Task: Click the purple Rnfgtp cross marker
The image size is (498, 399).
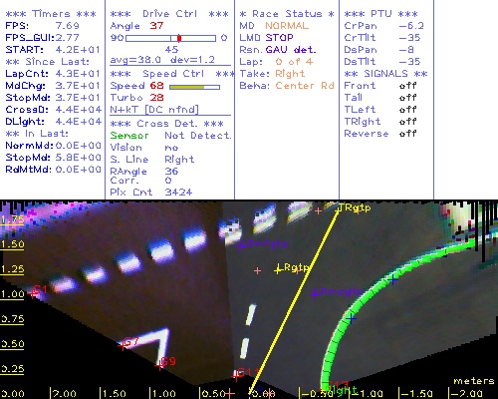Action: pyautogui.click(x=241, y=245)
